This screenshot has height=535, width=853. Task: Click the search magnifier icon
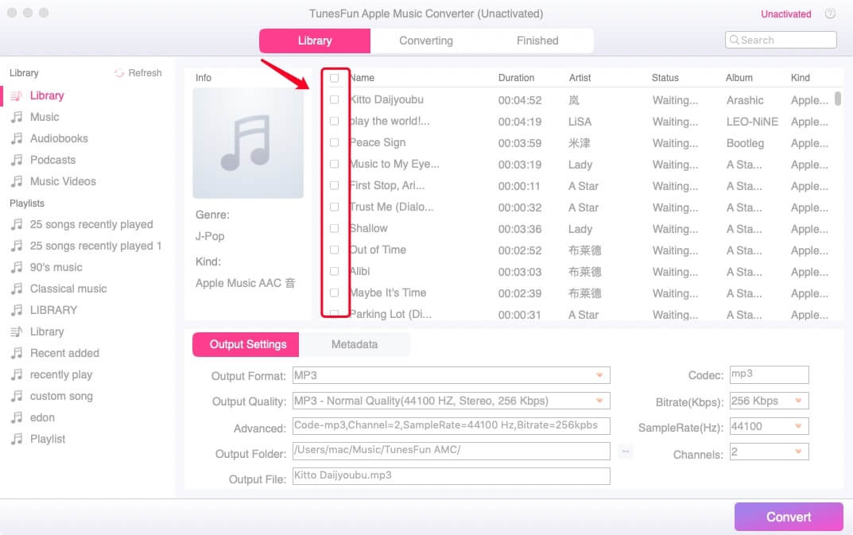[x=734, y=40]
